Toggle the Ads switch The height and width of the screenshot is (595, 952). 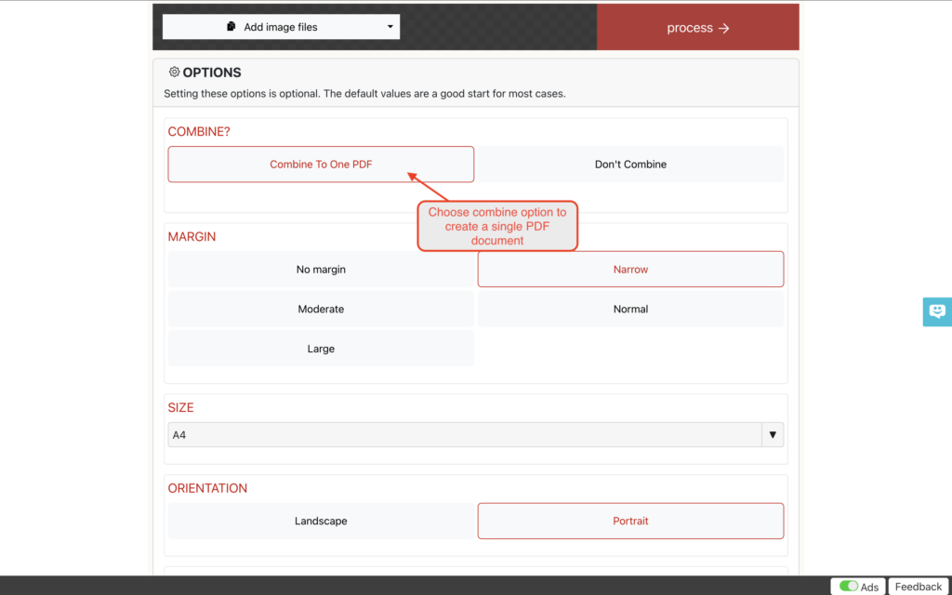point(848,586)
